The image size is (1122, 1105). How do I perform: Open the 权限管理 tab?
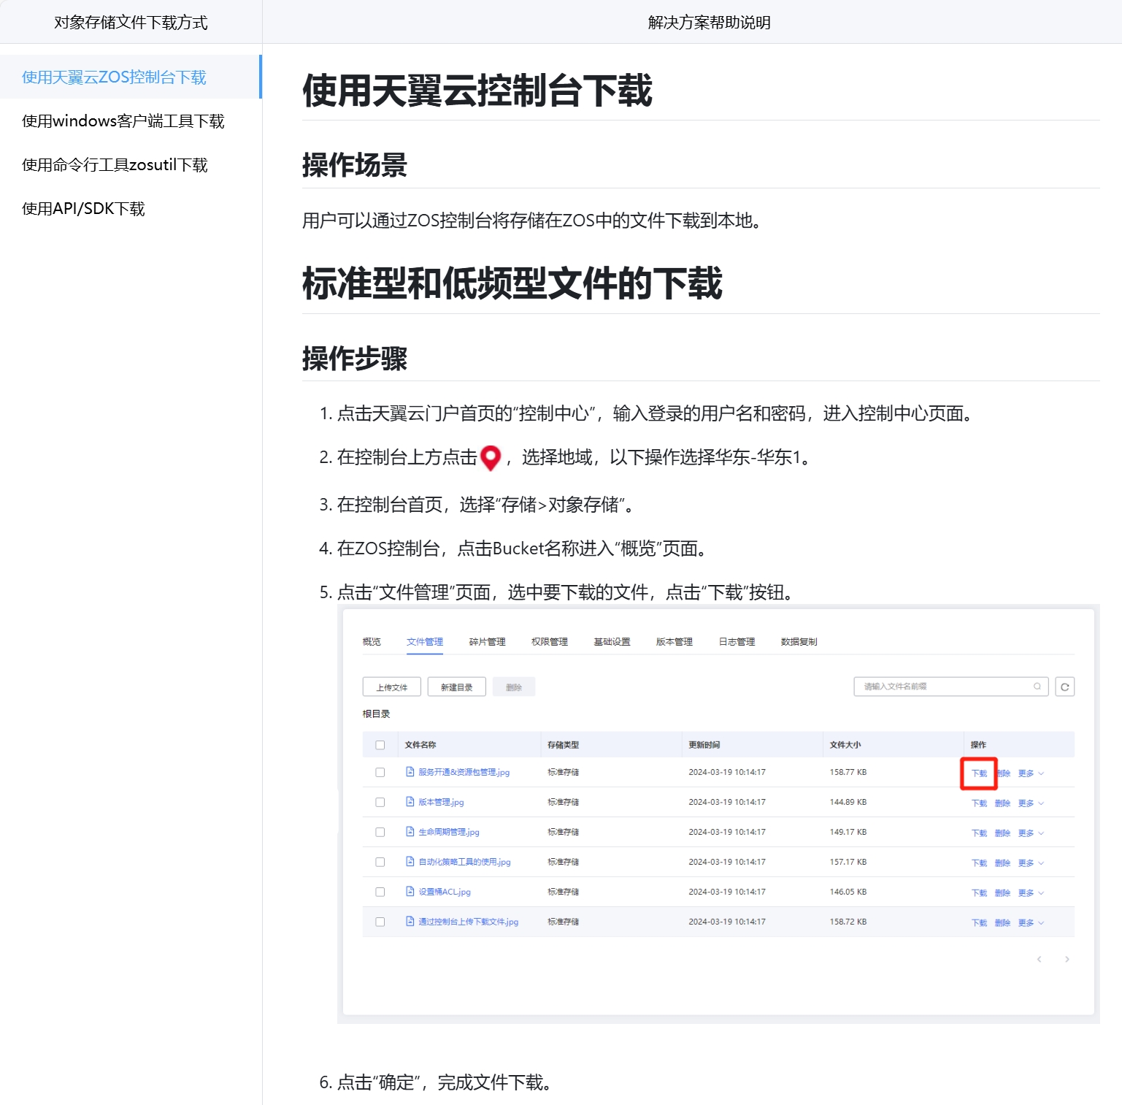tap(550, 642)
